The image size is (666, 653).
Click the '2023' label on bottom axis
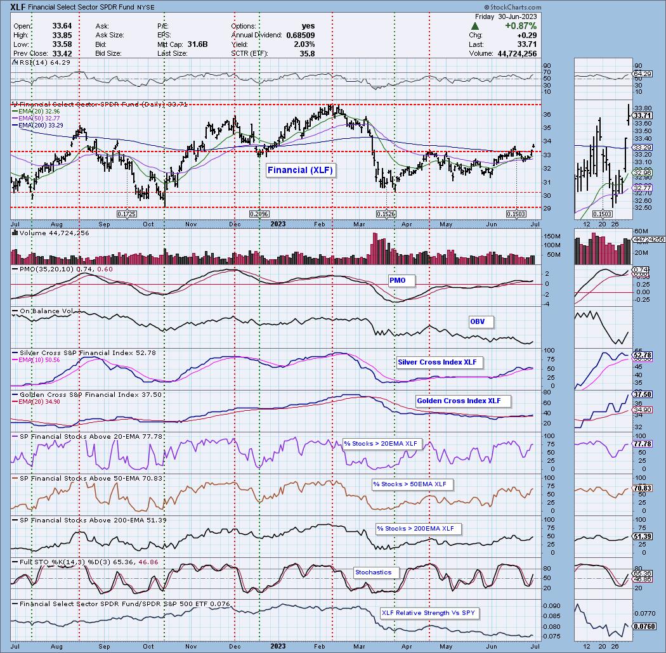point(278,646)
